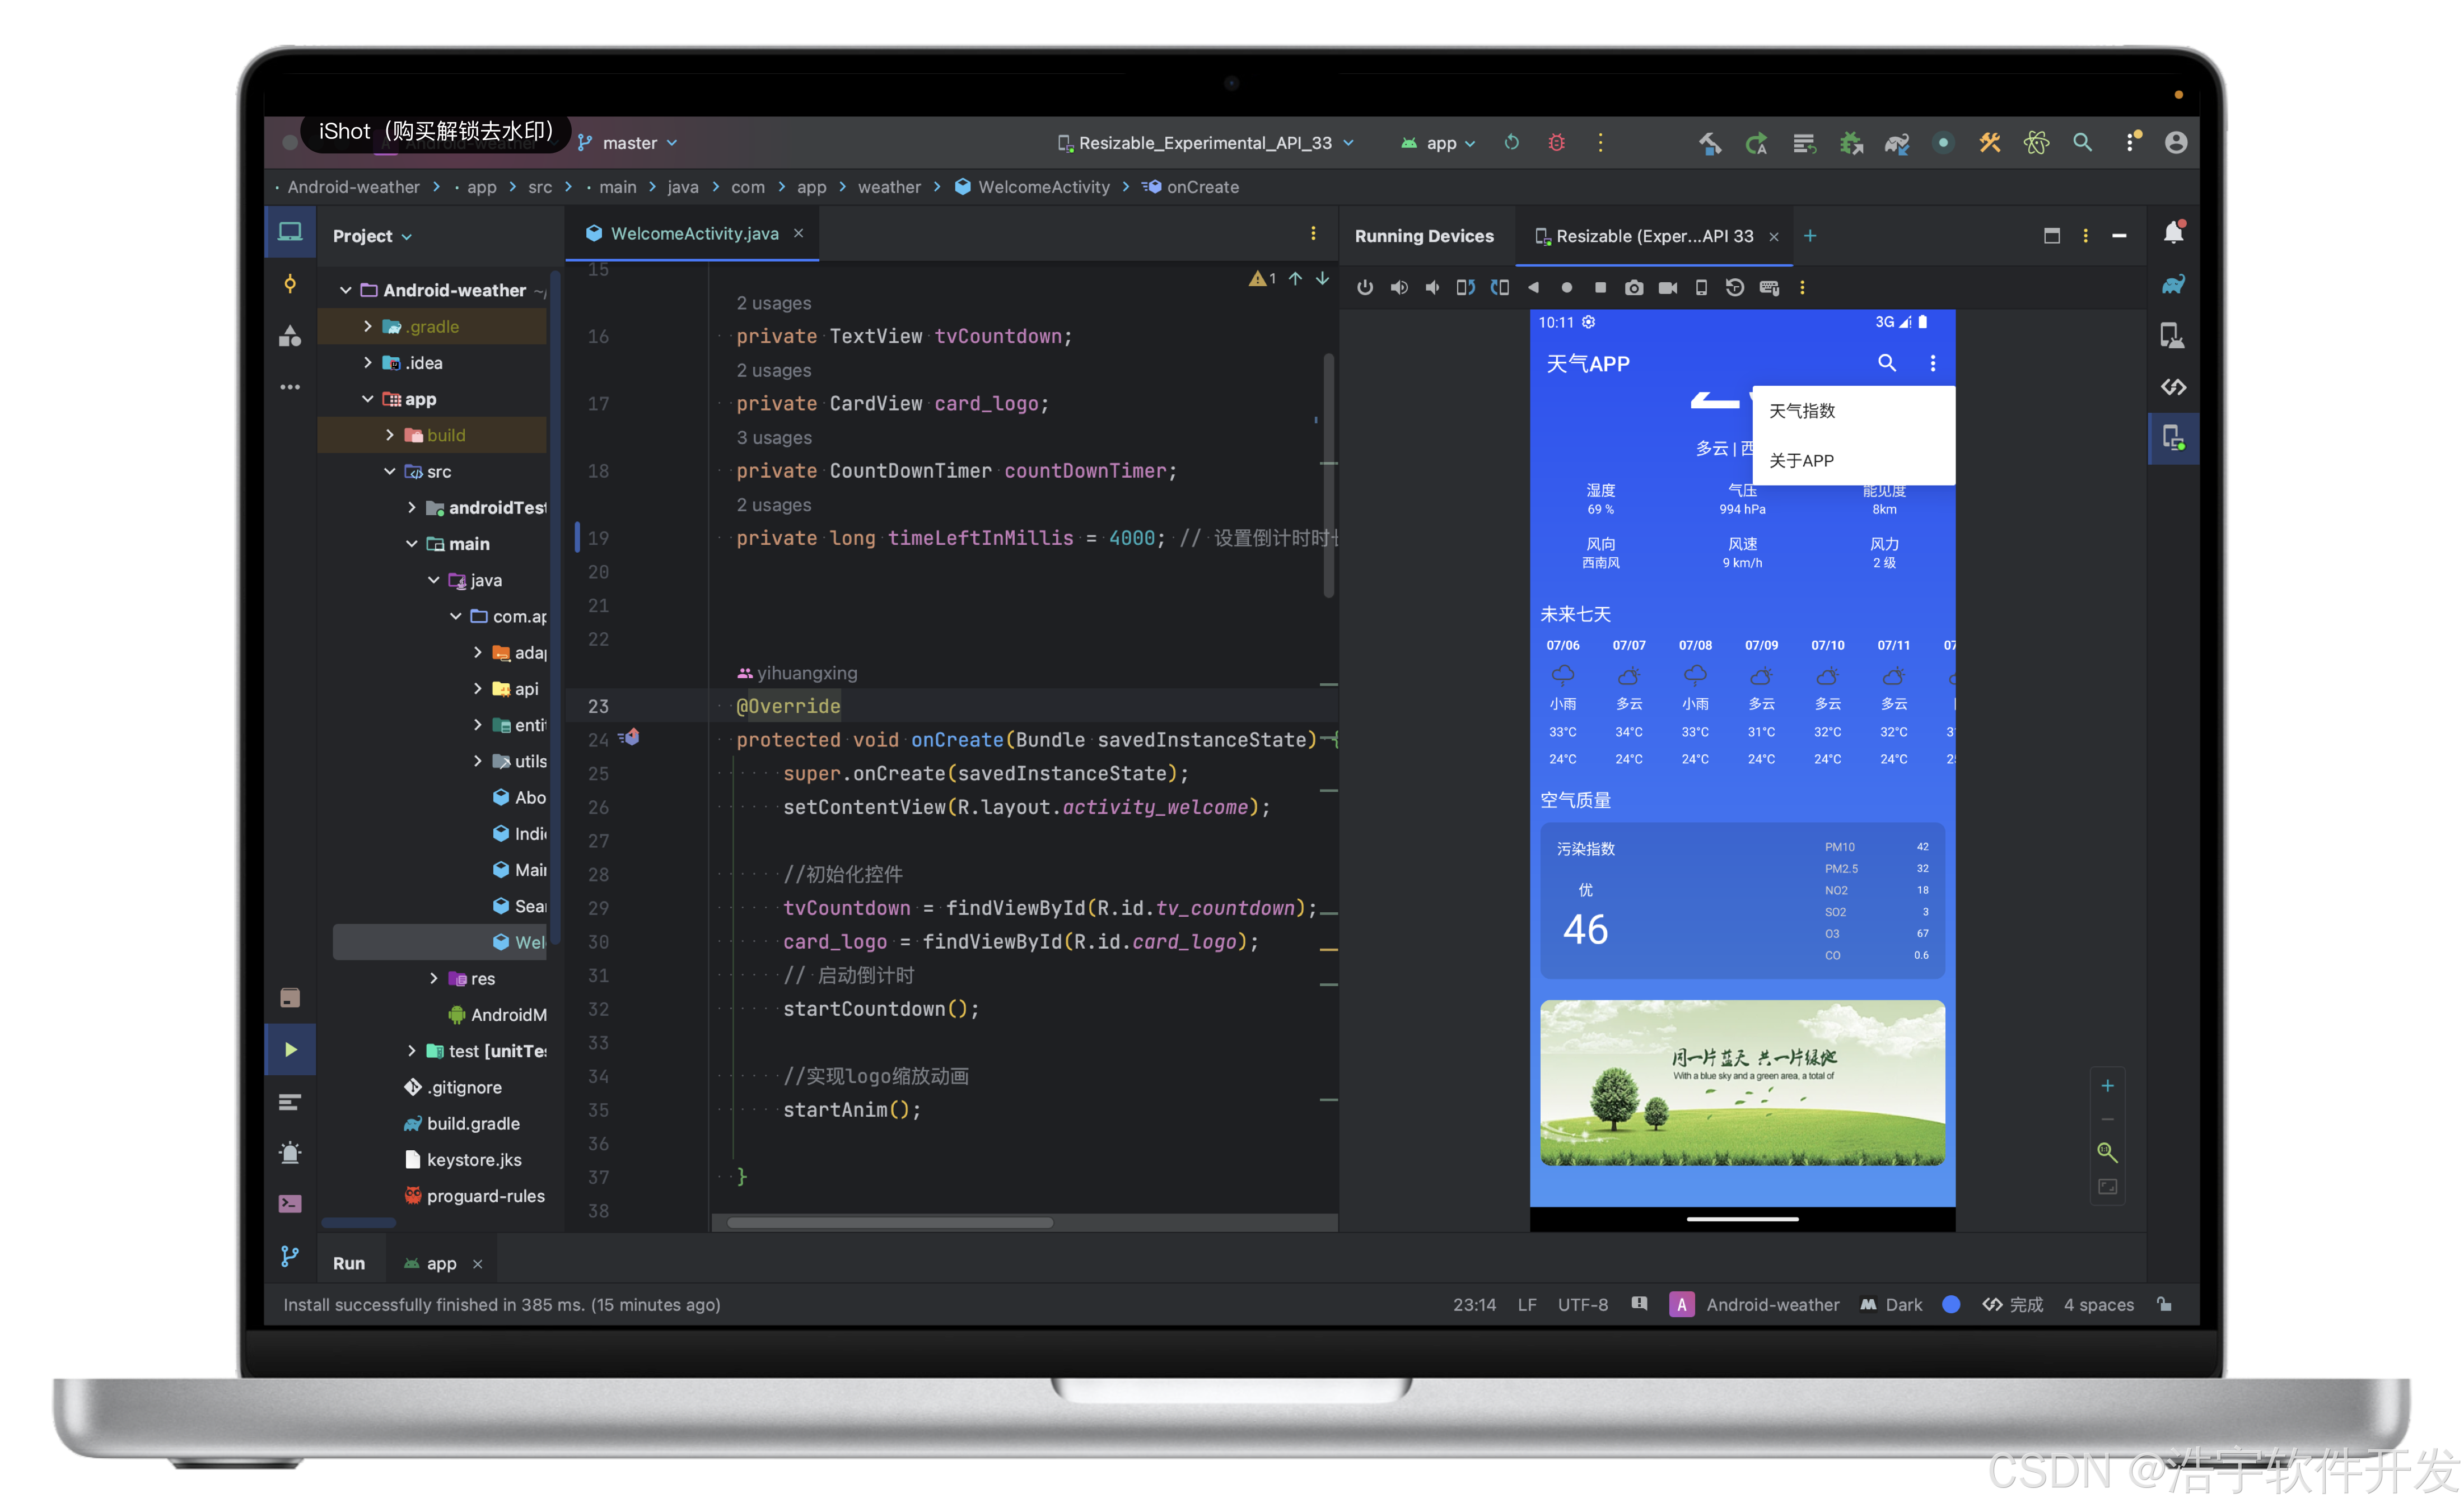Image resolution: width=2464 pixels, height=1512 pixels.
Task: Open Device Manager in right sidebar
Action: pos(2173,336)
